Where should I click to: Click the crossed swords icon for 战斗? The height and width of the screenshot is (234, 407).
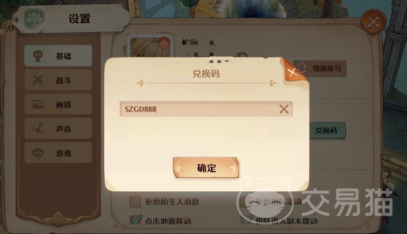pos(38,80)
